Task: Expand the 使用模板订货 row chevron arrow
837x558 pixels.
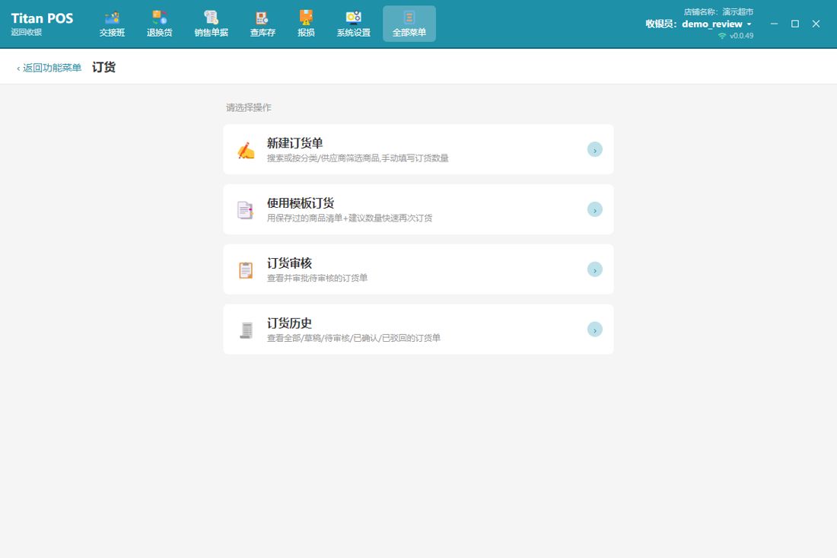Action: pos(595,209)
